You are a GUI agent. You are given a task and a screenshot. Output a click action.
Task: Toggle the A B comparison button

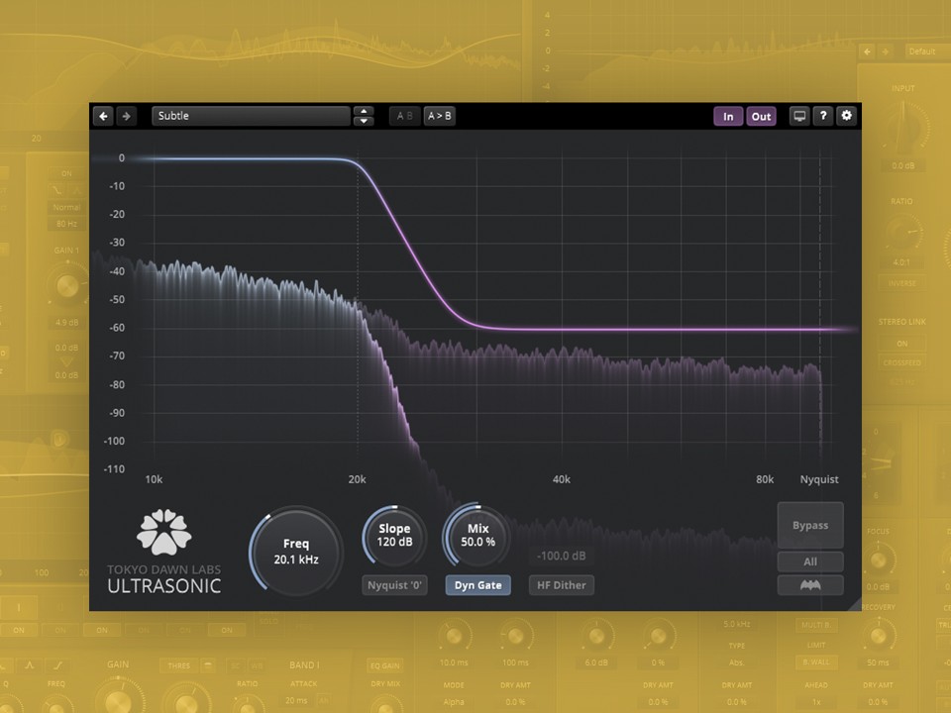coord(404,116)
